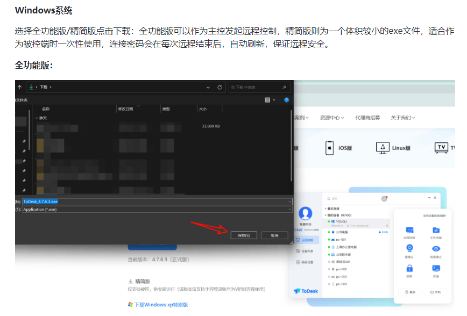Select the pc-002 device row
The width and height of the screenshot is (467, 316).
click(357, 269)
